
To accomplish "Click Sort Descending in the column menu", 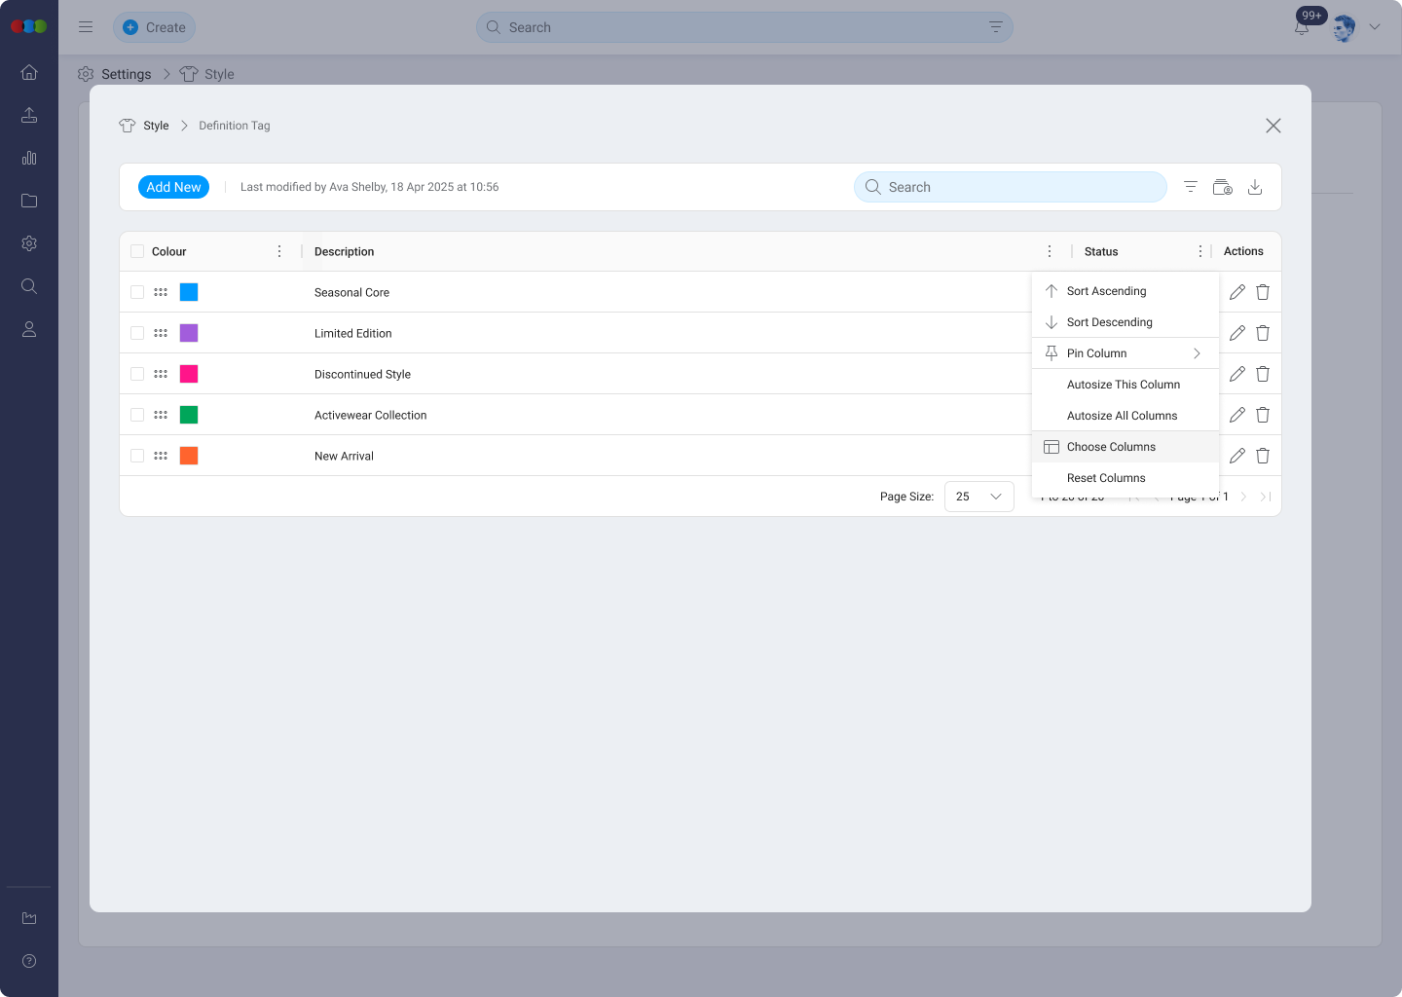I will 1107,321.
